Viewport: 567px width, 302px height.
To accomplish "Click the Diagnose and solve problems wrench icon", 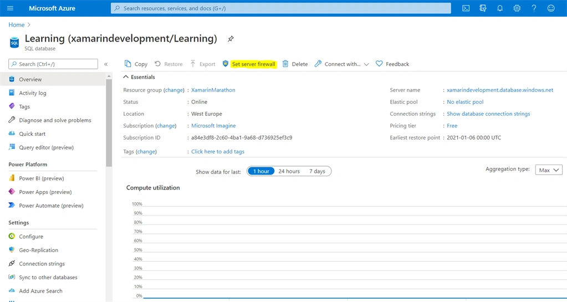I will pyautogui.click(x=12, y=120).
